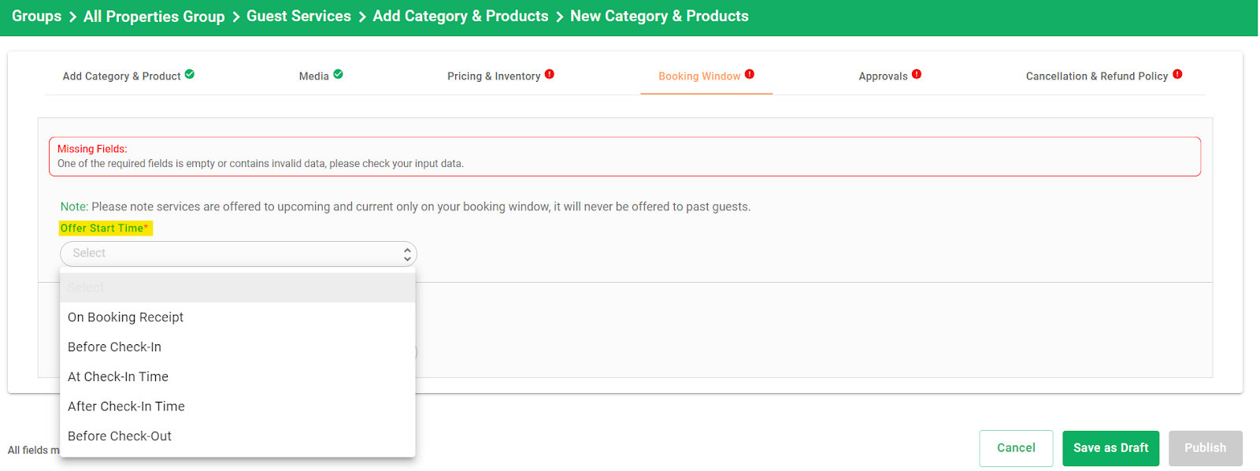Select Before Check-Out option
The width and height of the screenshot is (1260, 471).
pos(238,436)
